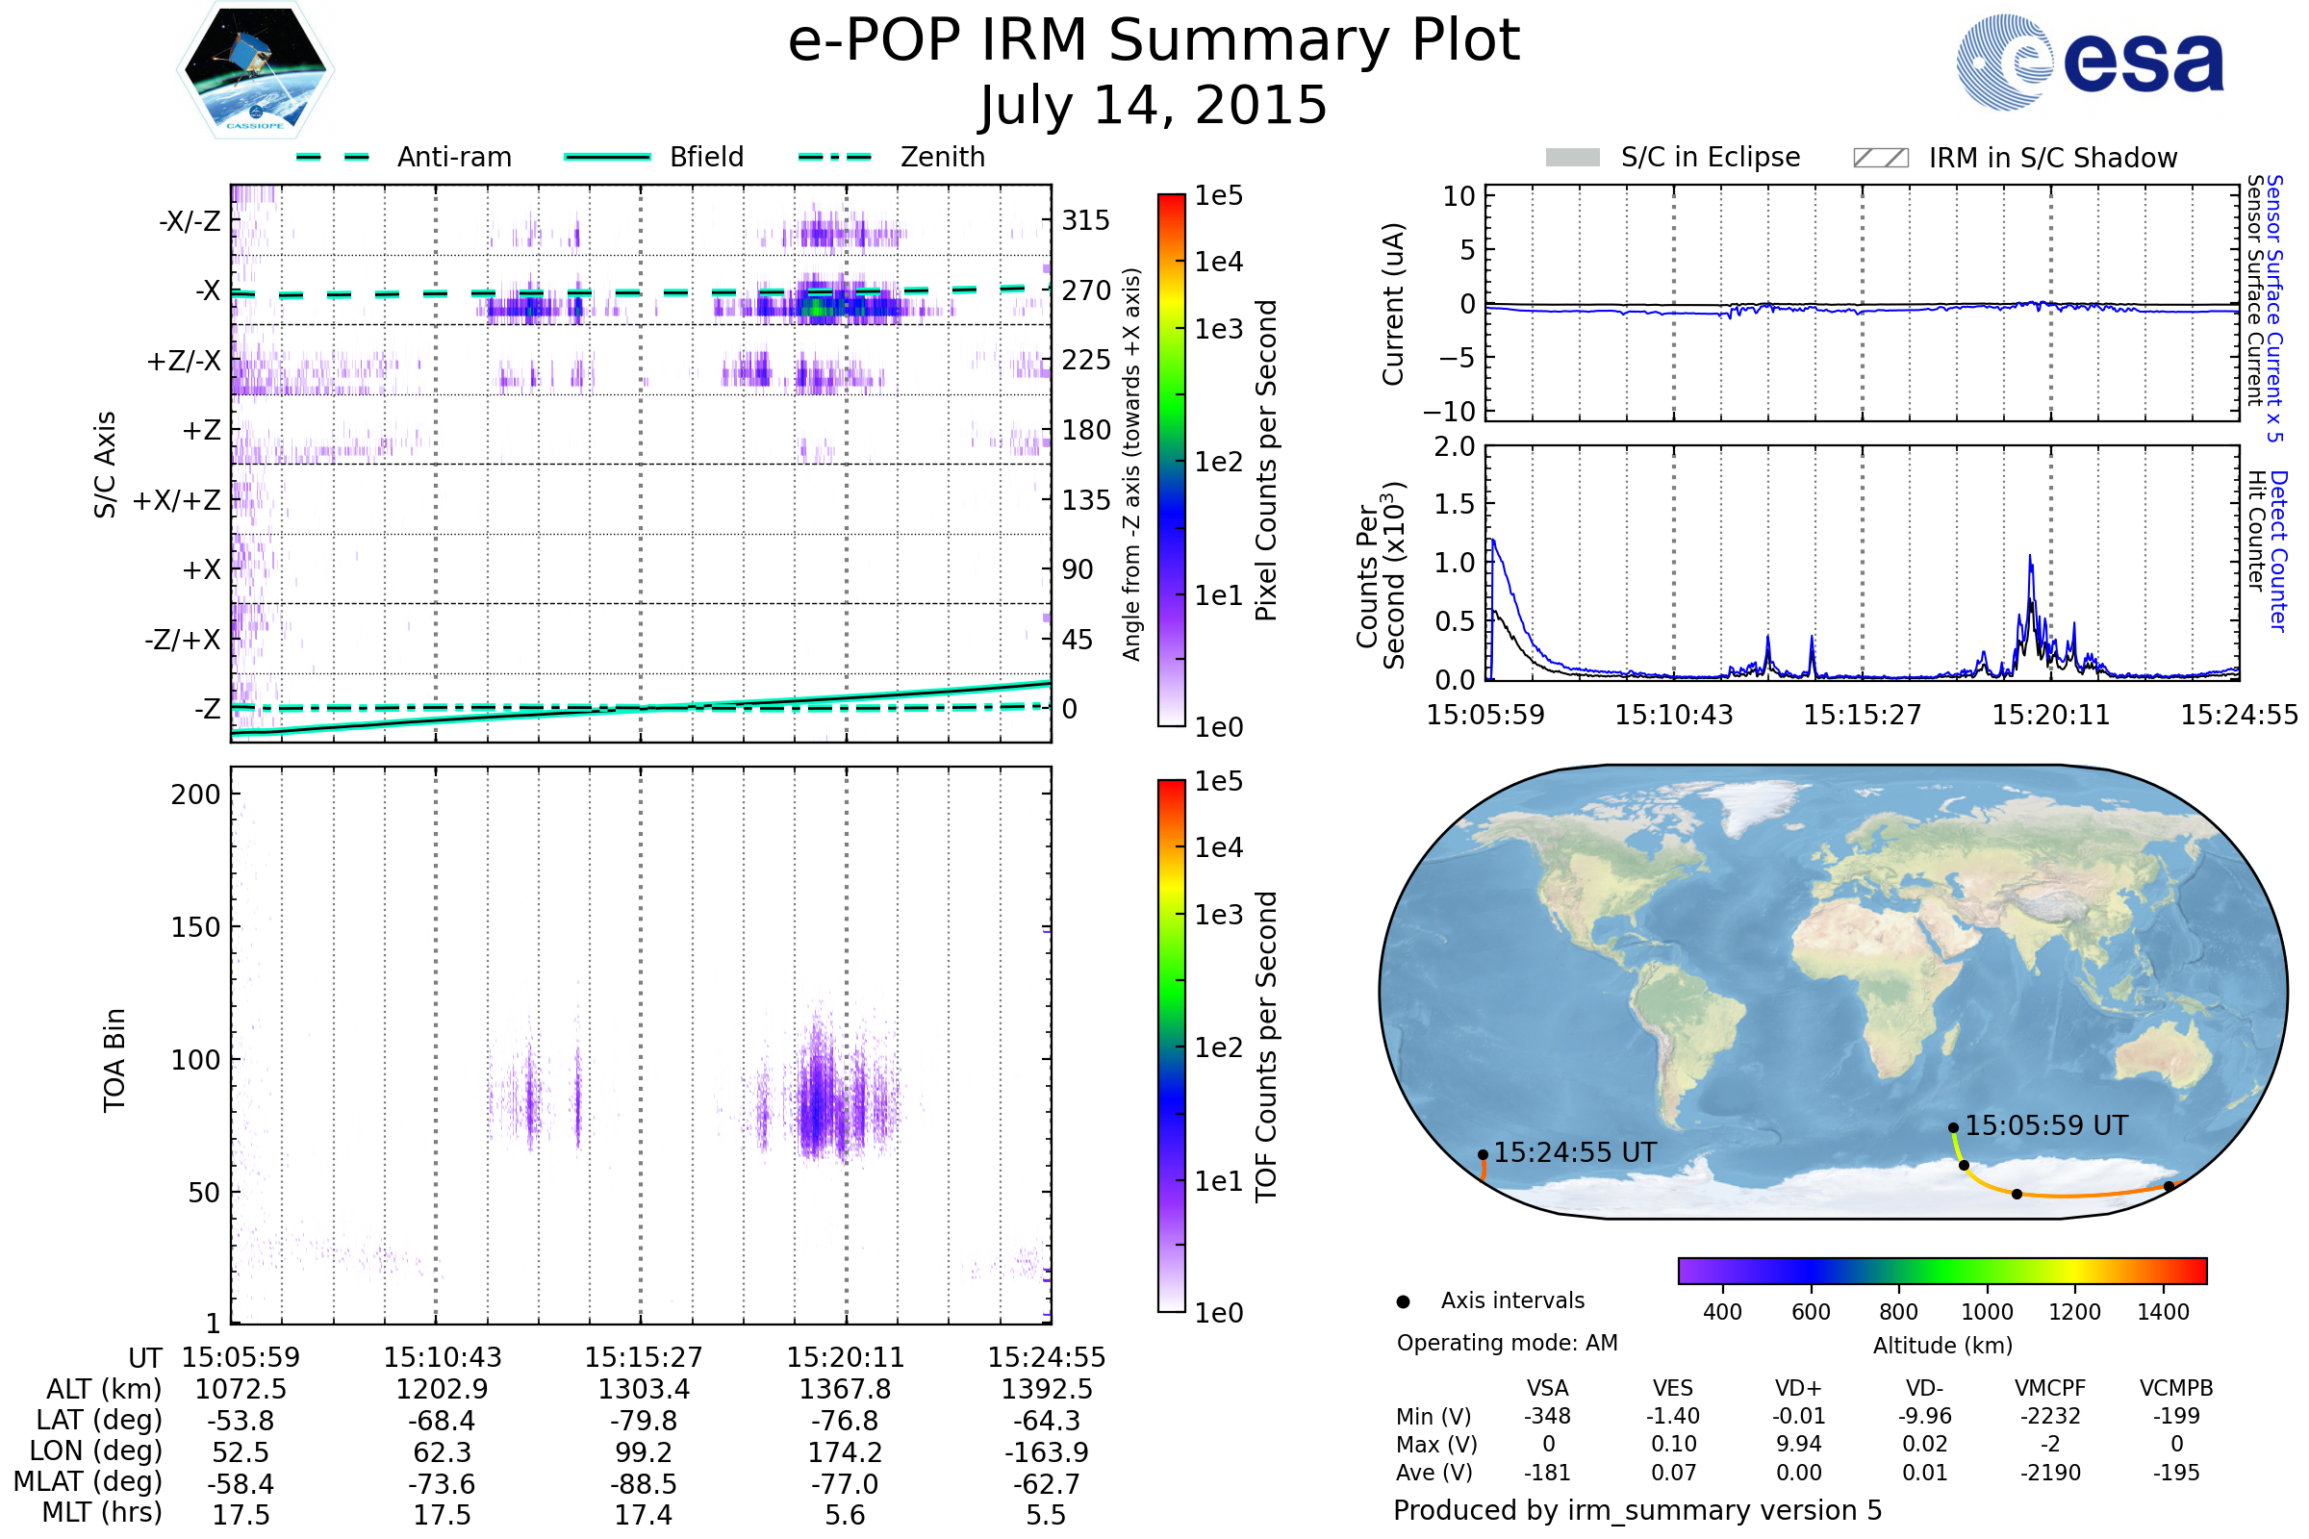Image resolution: width=2309 pixels, height=1539 pixels.
Task: Click the TOF Counts per Second colorbar
Action: point(1171,1046)
